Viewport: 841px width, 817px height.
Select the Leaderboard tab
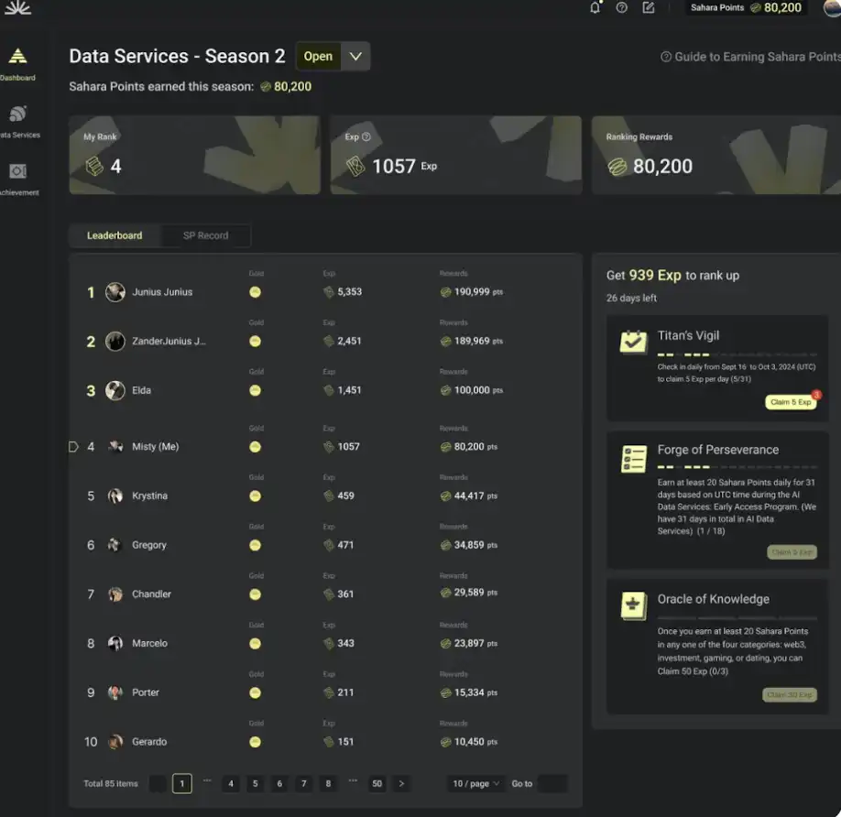pyautogui.click(x=115, y=235)
